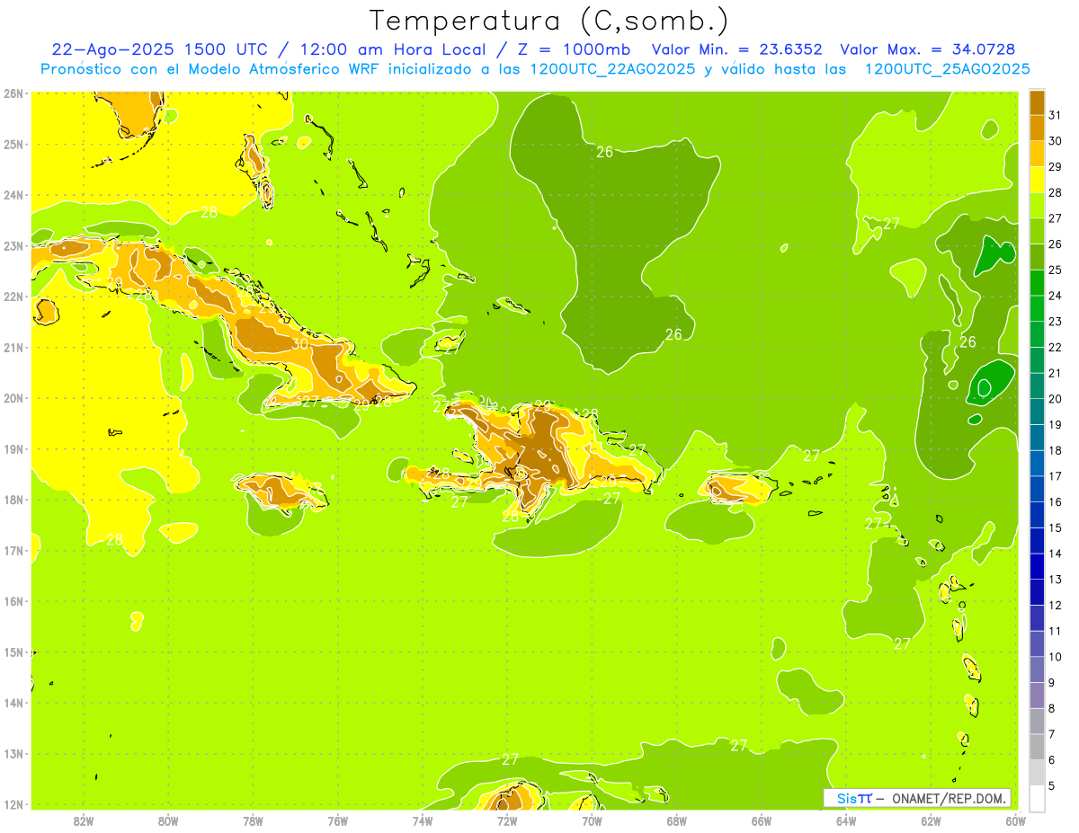The image size is (1079, 833).
Task: Click the '13N' latitude axis label
Action: tap(13, 753)
